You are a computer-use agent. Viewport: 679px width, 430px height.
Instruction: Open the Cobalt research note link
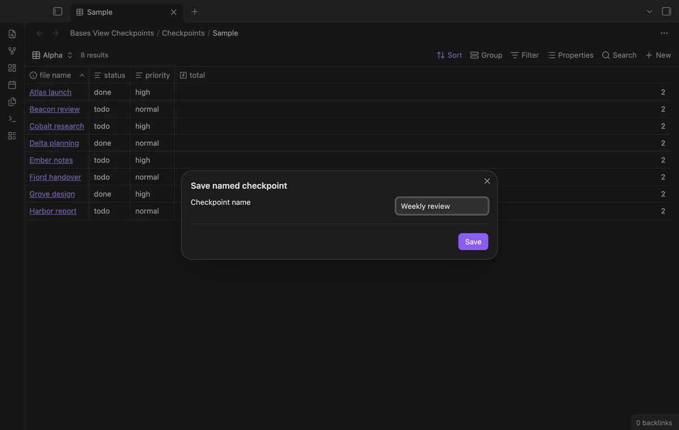pyautogui.click(x=57, y=126)
